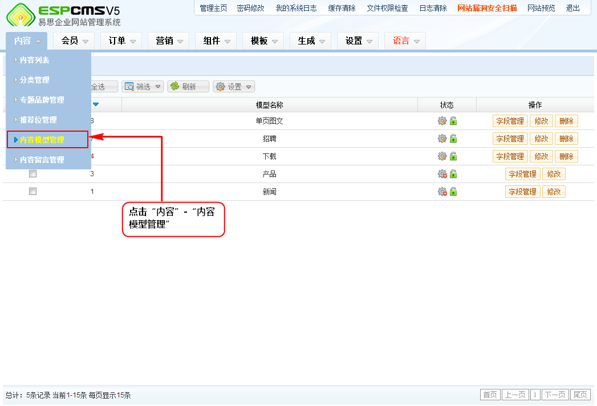Click gear status icon in 招聘 row
Screen dimensions: 597x406
[442, 139]
